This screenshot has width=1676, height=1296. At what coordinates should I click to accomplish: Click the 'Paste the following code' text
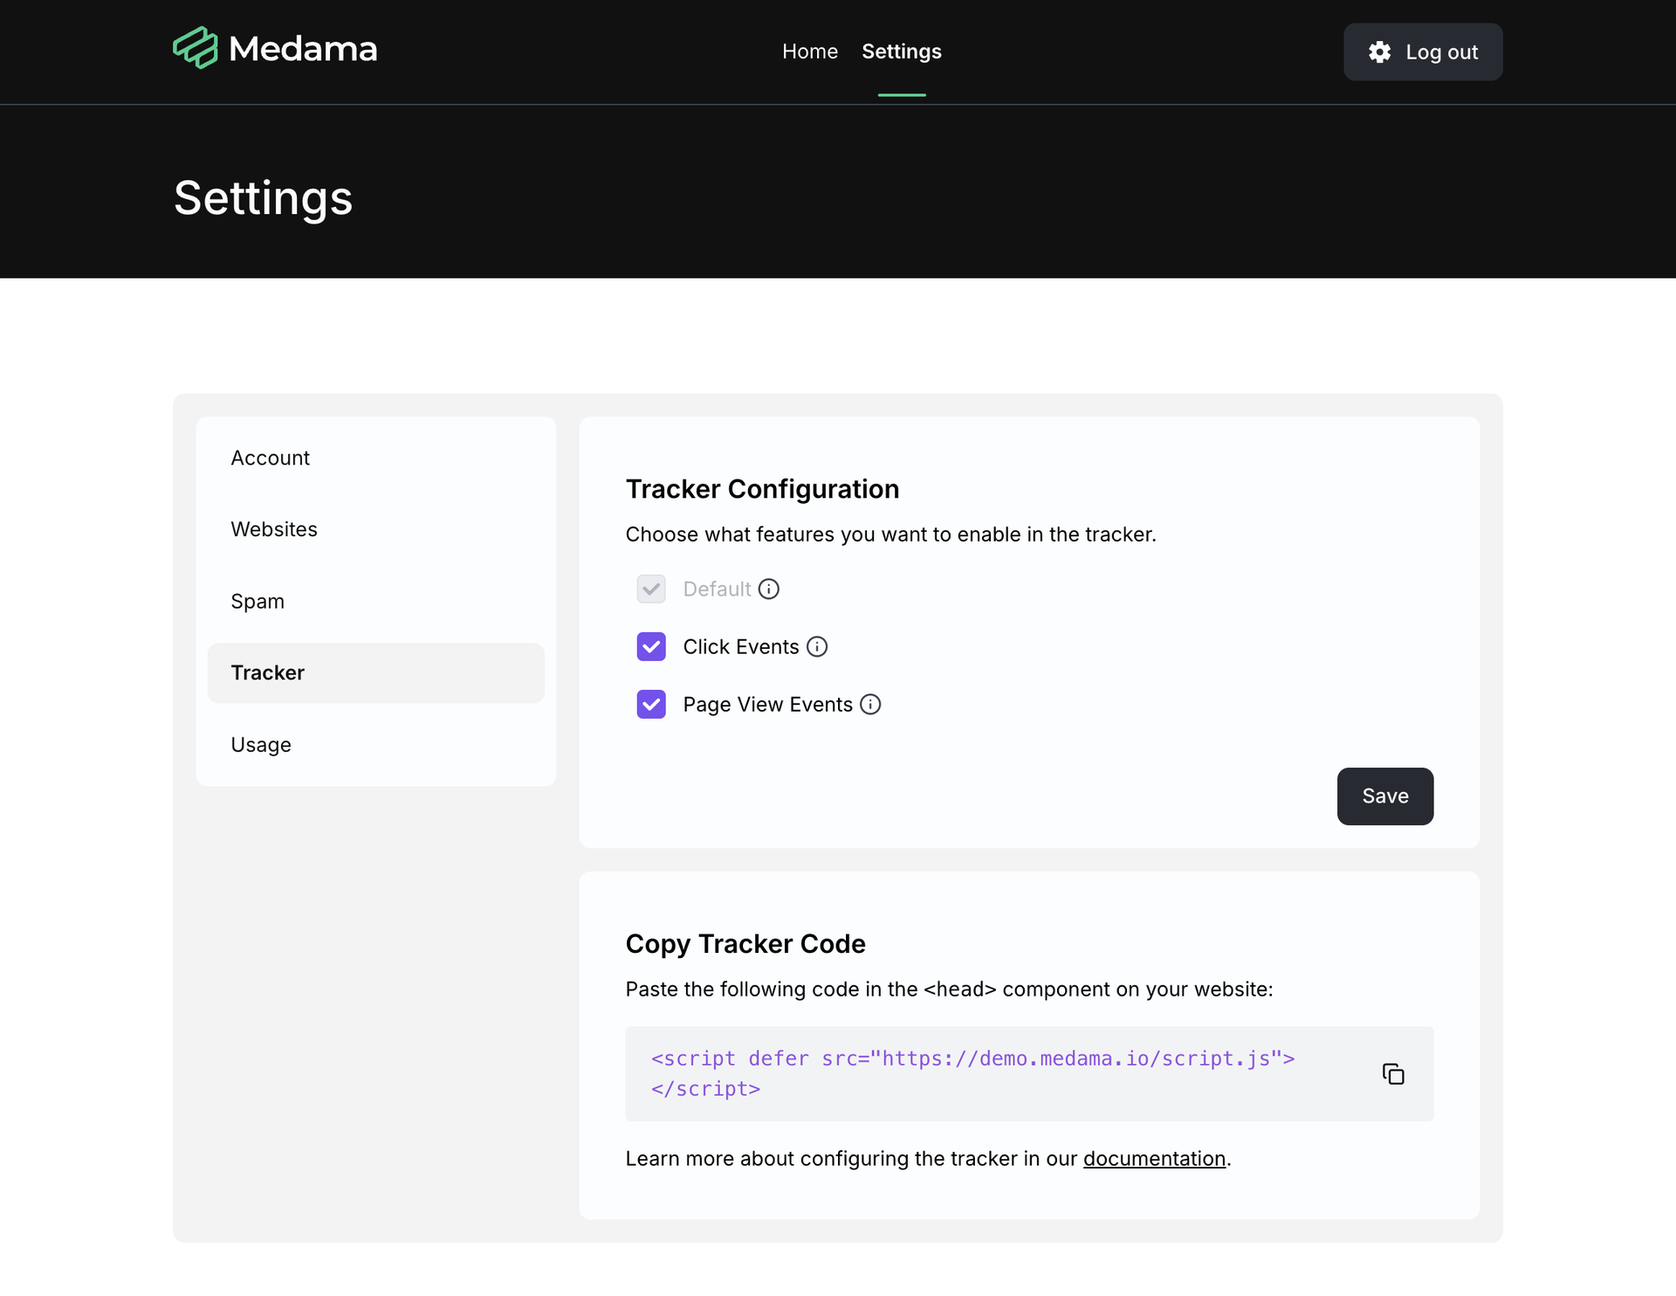point(949,989)
